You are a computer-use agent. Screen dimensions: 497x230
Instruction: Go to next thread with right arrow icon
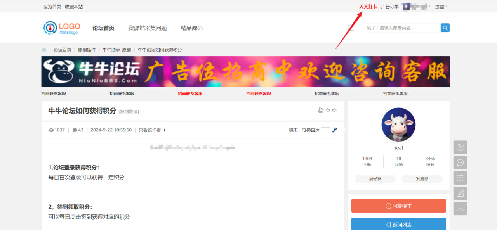click(x=334, y=111)
